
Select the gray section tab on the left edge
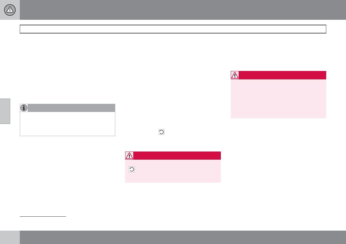[5, 111]
